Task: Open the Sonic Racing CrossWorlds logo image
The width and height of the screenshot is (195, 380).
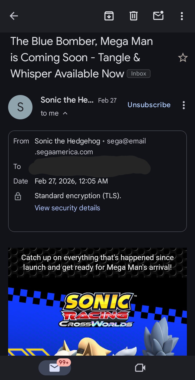Action: coord(97,310)
